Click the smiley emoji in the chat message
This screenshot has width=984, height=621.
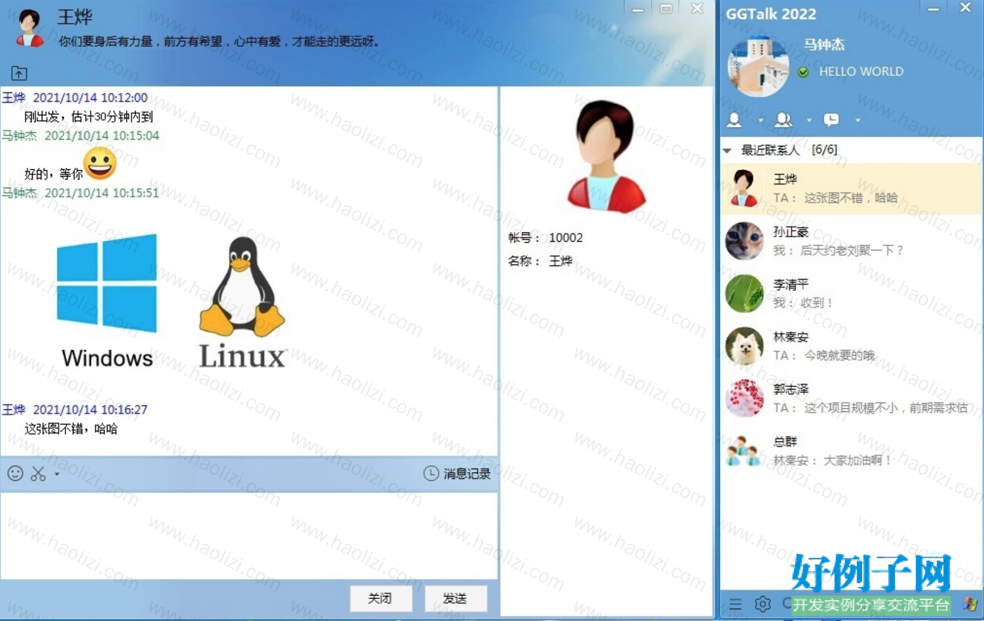100,164
